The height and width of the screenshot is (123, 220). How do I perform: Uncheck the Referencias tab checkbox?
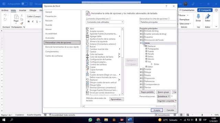[x=143, y=81]
